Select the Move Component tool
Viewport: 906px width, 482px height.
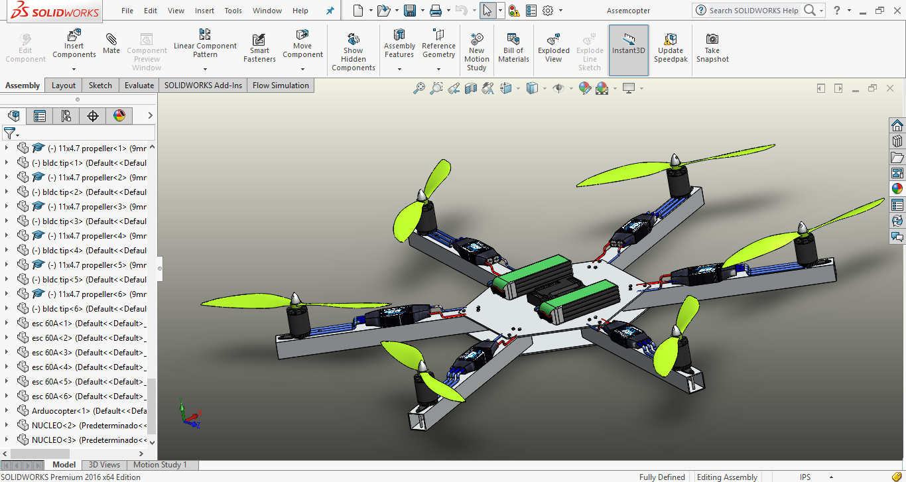302,44
